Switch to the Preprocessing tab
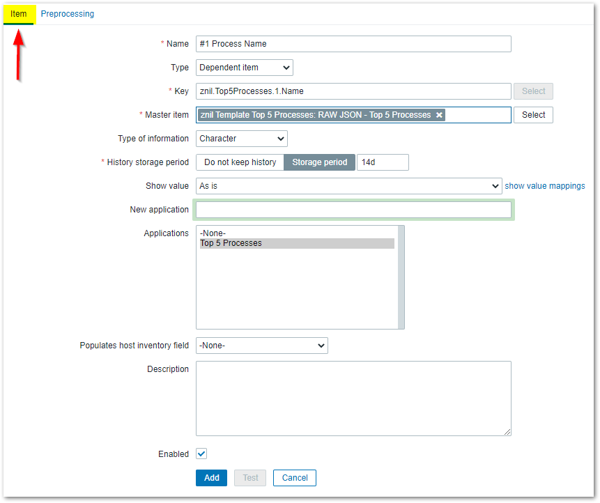Screen dimensions: 600x503 (x=68, y=14)
